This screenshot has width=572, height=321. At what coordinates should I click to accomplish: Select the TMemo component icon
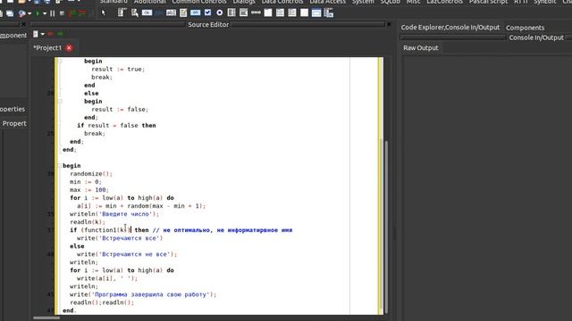click(x=183, y=13)
